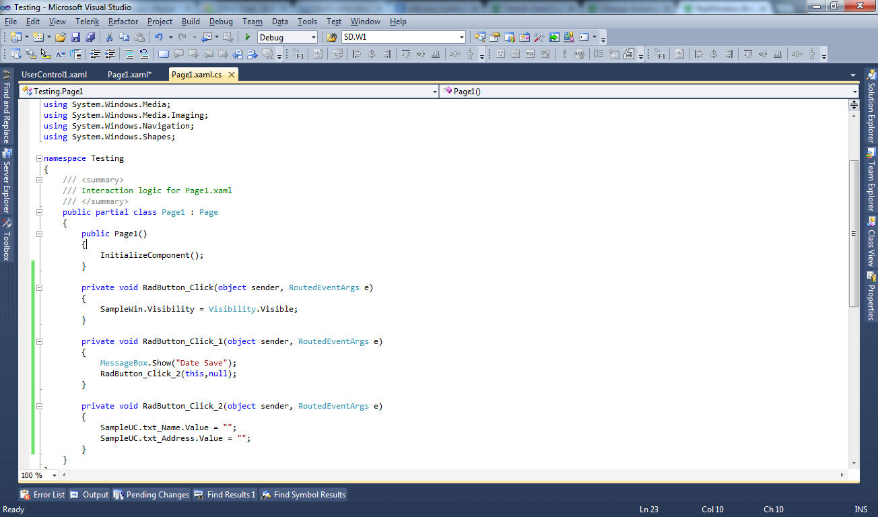The height and width of the screenshot is (517, 878).
Task: Click the Cut scissors icon
Action: pyautogui.click(x=109, y=37)
